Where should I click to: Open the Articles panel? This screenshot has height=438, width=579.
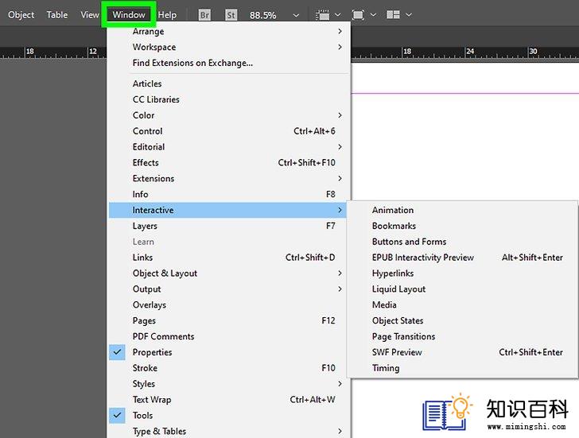coord(227,83)
